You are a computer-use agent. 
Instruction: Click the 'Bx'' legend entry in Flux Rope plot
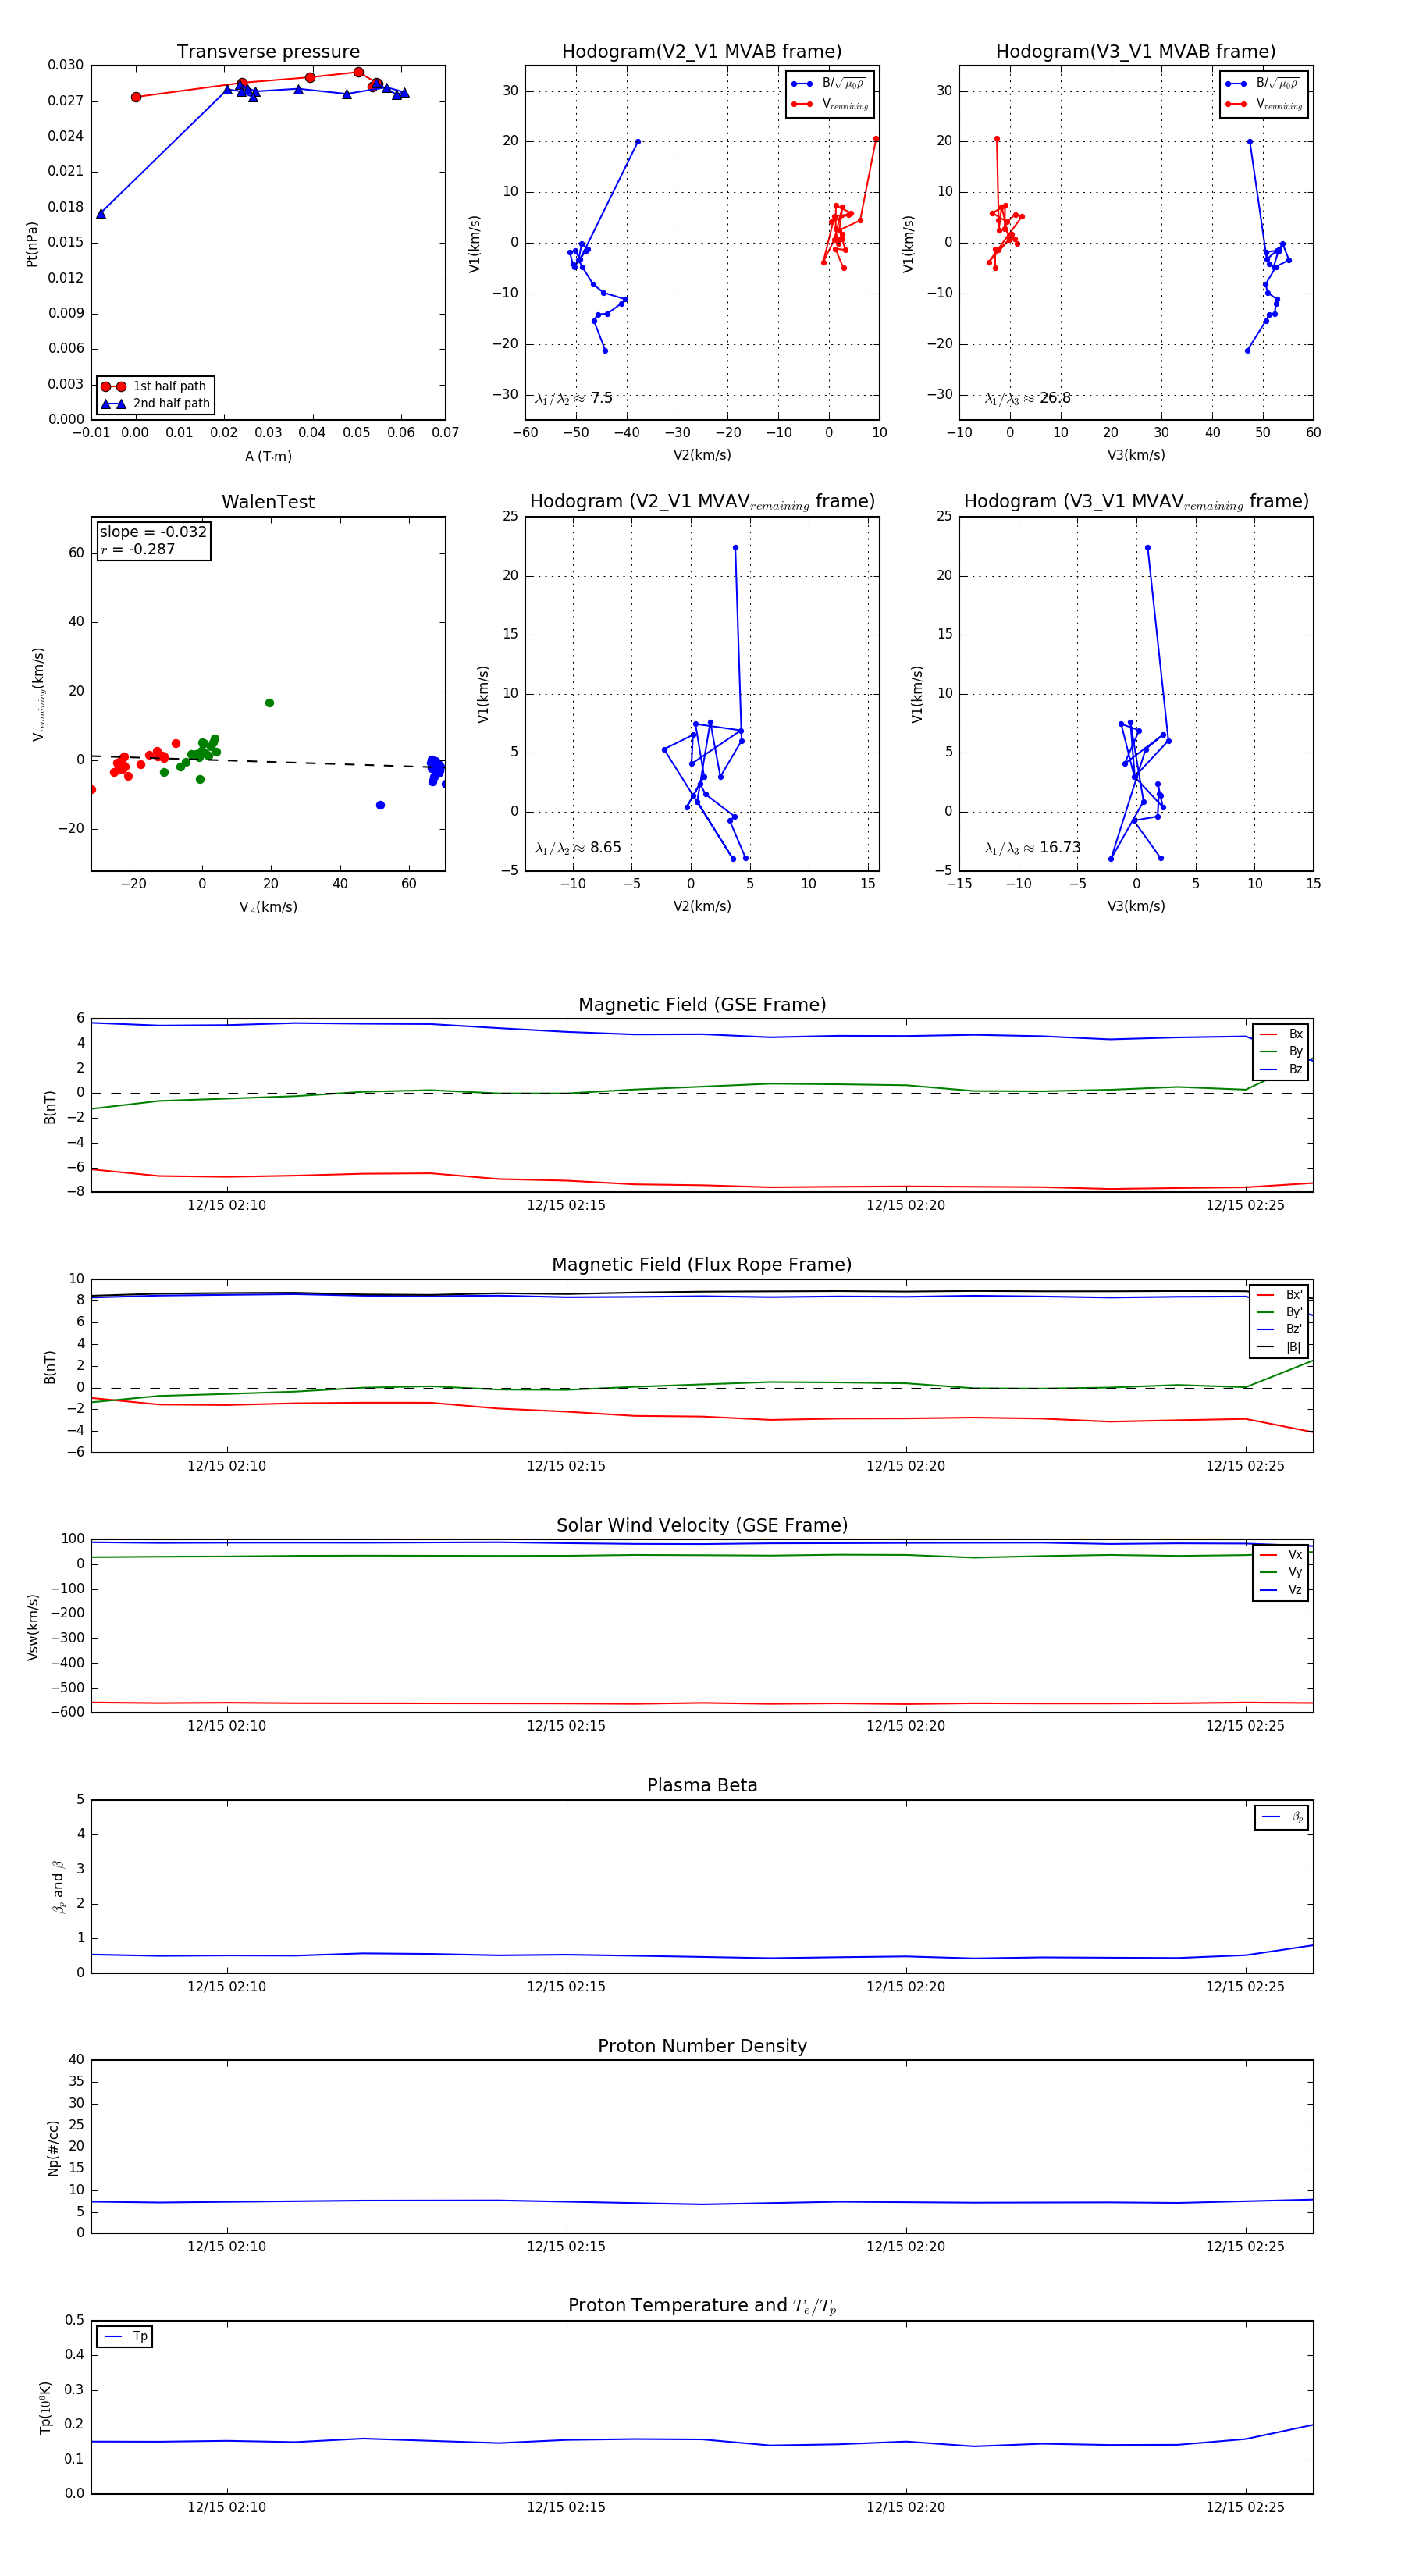[x=1280, y=1295]
